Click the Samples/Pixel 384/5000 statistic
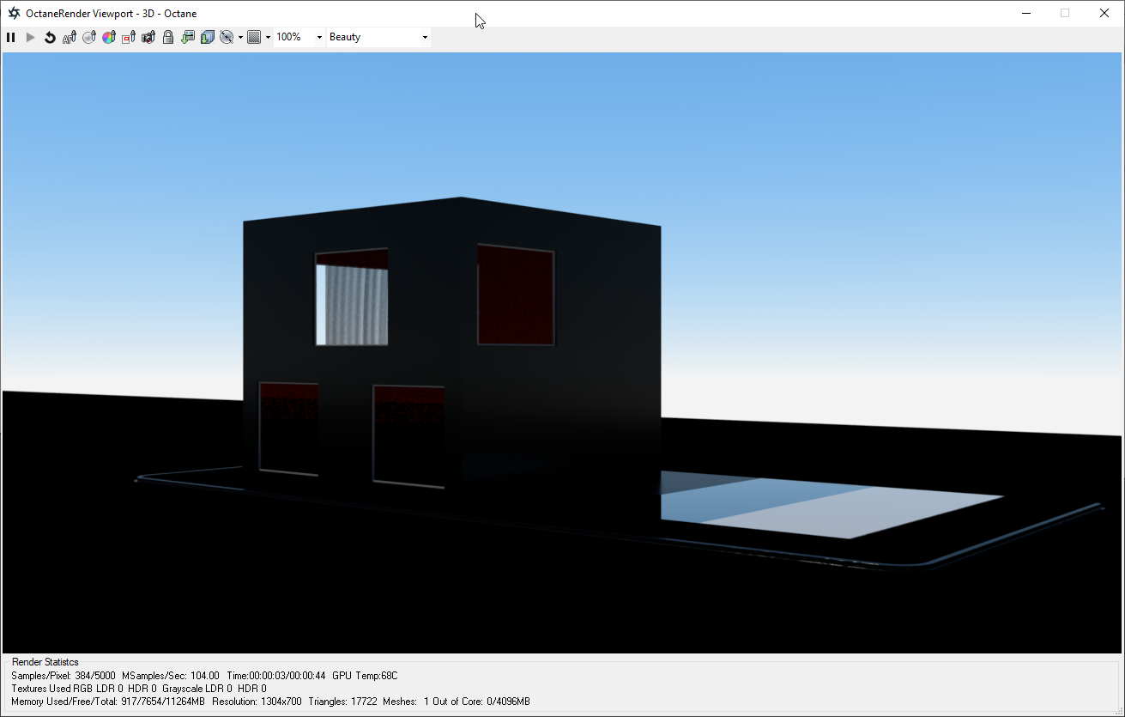Viewport: 1125px width, 717px height. [x=64, y=676]
